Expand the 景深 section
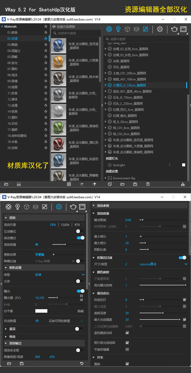The width and height of the screenshot is (191, 373). pyautogui.click(x=6, y=329)
